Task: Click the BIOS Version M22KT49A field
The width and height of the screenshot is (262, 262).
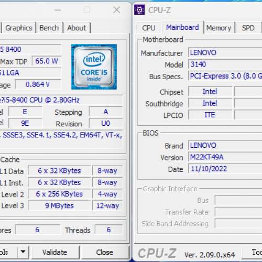Action: pyautogui.click(x=225, y=157)
